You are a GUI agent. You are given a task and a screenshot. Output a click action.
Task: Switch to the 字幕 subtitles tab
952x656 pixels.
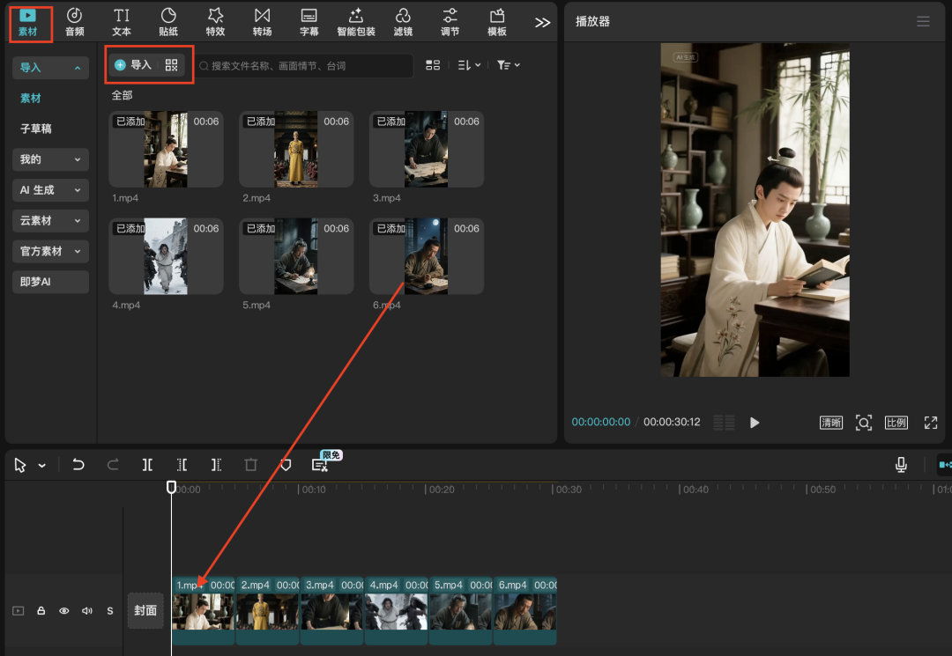(x=309, y=22)
